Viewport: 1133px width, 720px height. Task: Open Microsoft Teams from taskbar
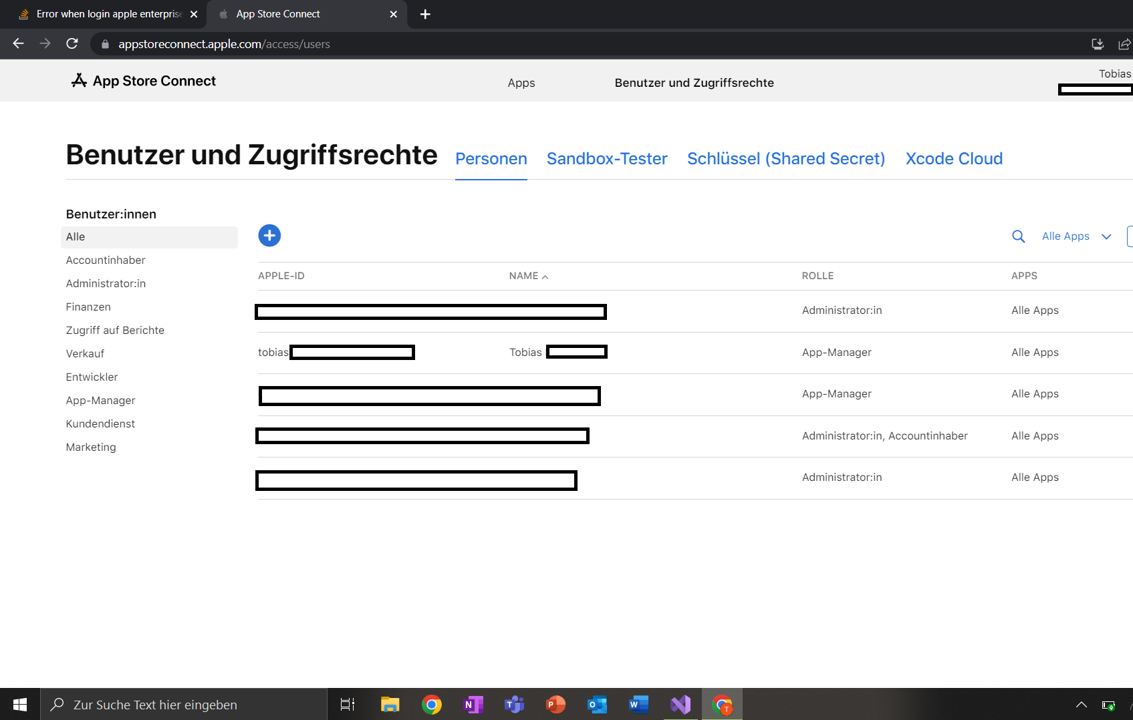(x=515, y=705)
